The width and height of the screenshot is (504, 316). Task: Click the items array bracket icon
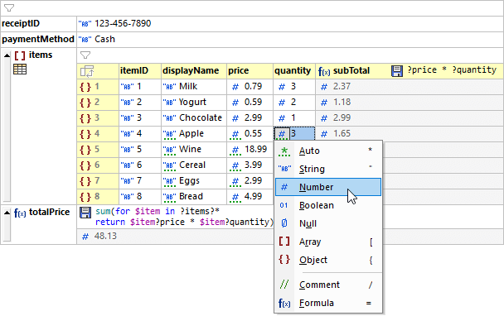pos(20,55)
